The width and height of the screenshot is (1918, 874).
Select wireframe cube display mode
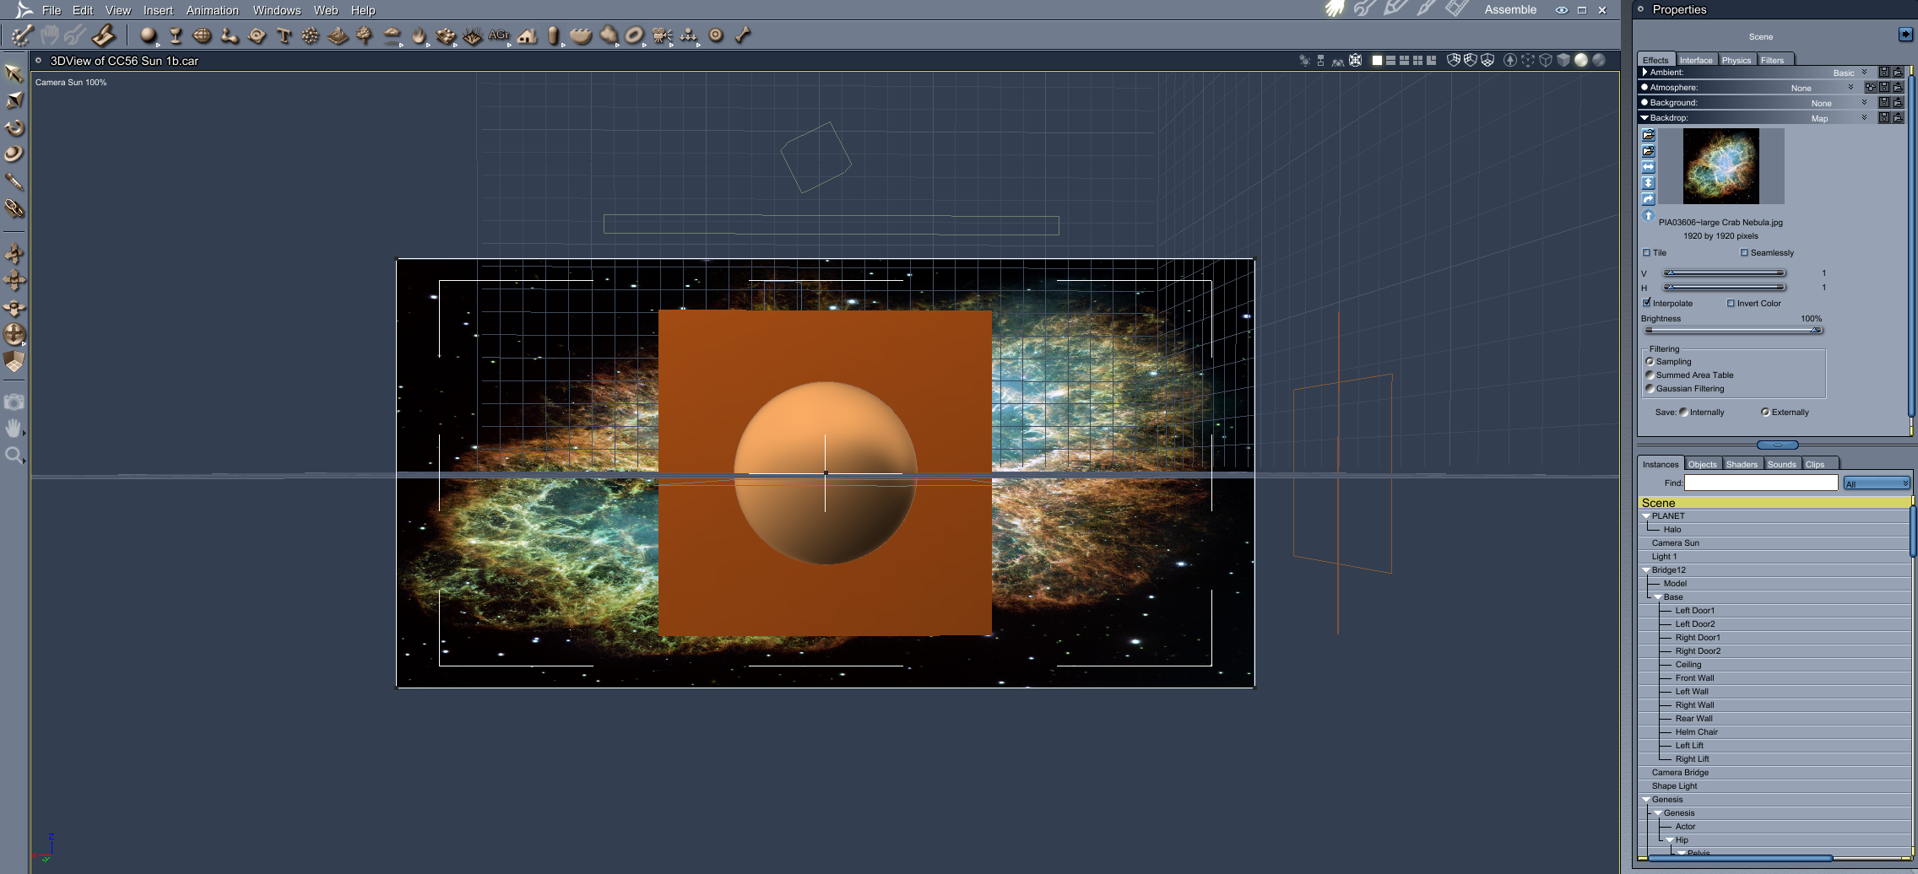(1546, 60)
